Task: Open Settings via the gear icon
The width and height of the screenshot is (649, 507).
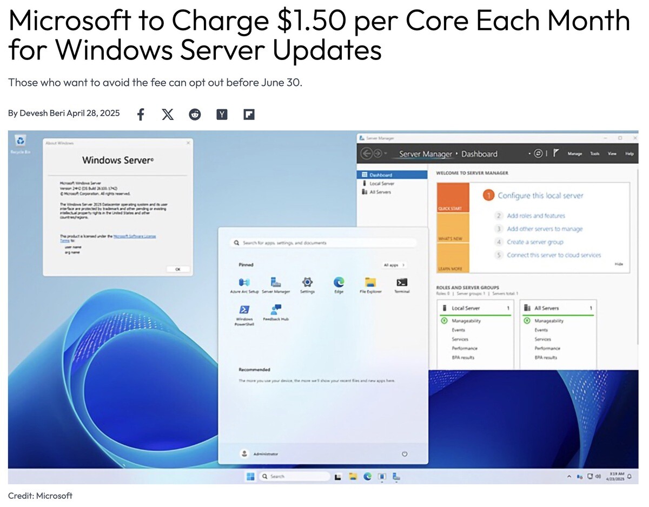Action: 307,282
